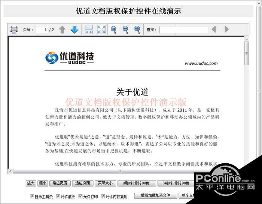Click the horizontal scrollbar left arrow

[10, 171]
